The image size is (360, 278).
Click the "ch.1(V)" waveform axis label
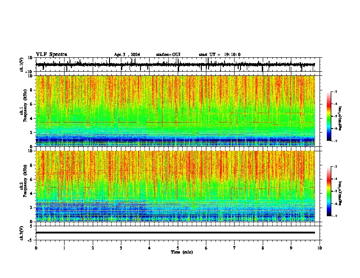tap(22, 65)
